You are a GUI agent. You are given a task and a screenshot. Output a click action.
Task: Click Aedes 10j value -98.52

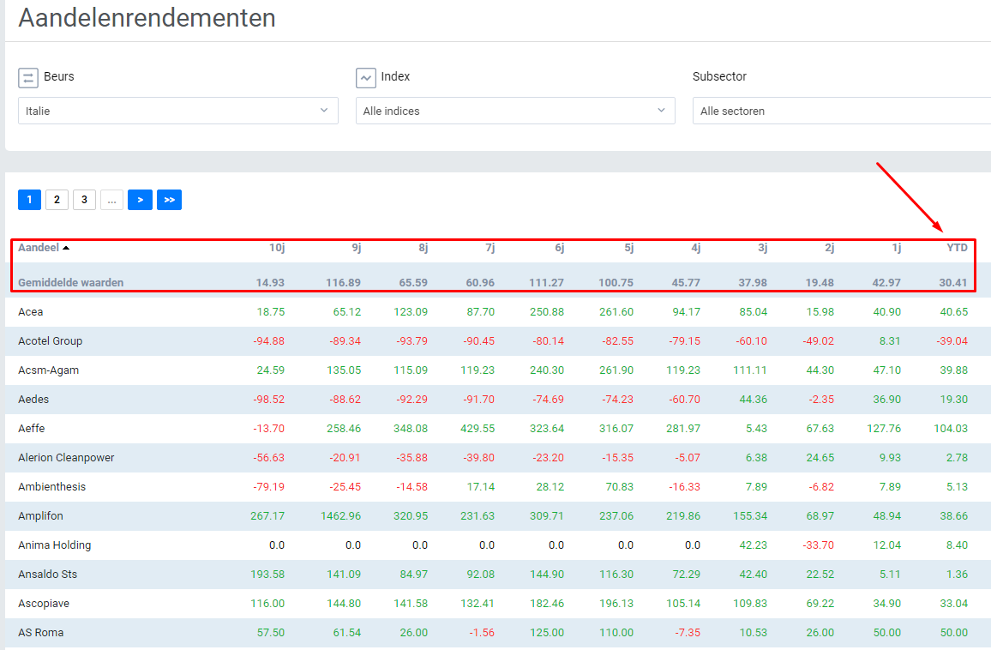[268, 399]
